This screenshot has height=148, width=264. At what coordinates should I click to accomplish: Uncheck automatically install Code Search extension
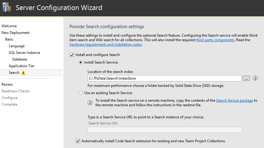coord(78,141)
